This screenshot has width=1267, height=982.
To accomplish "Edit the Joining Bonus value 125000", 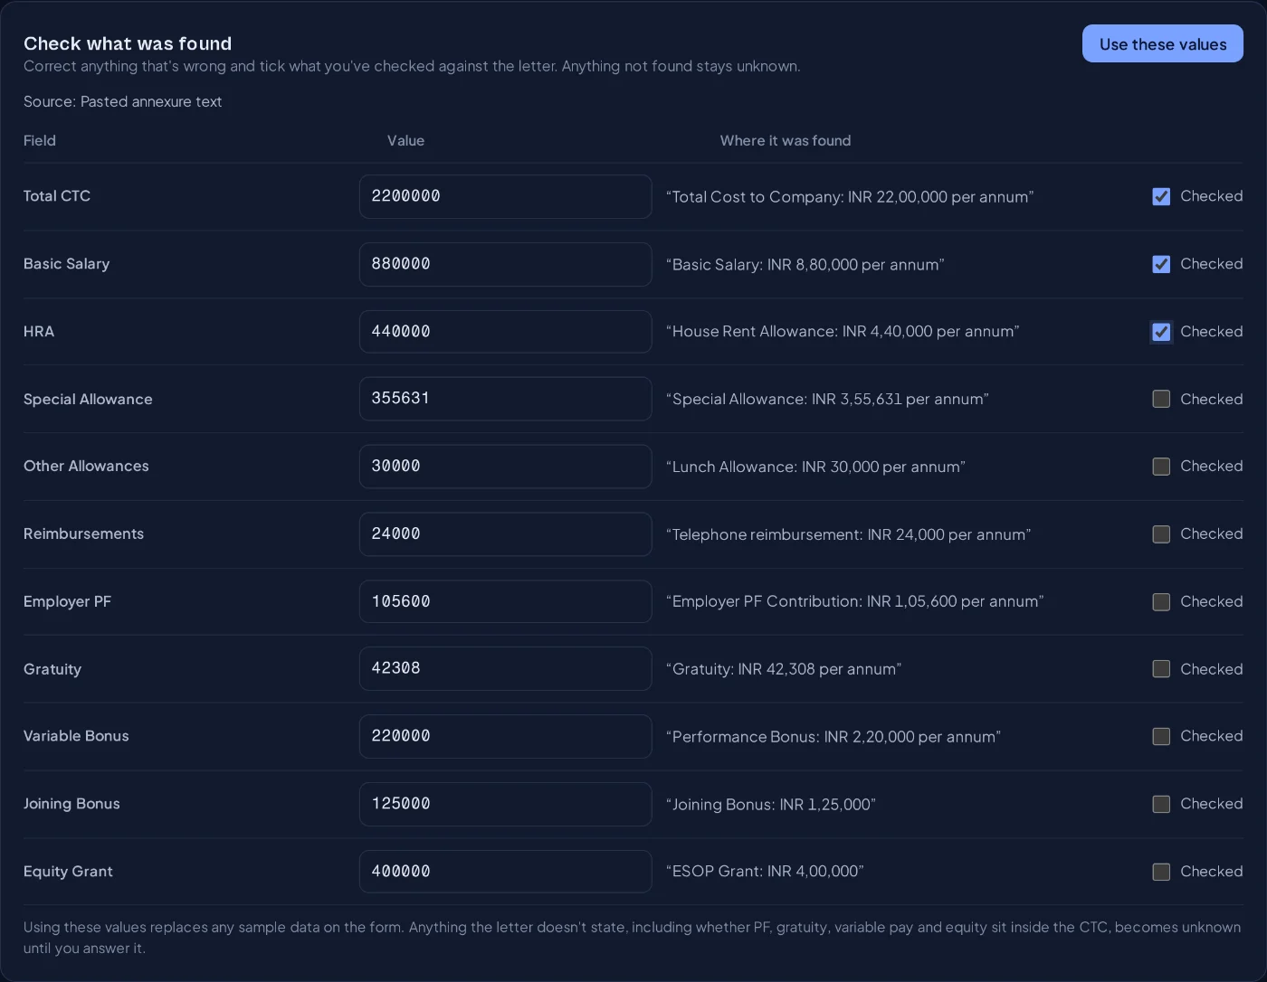I will click(505, 804).
